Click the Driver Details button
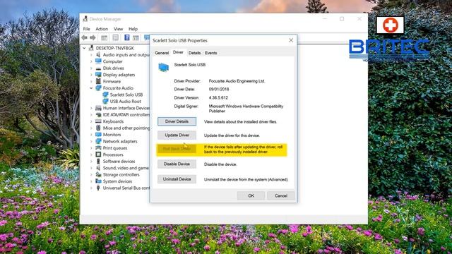Screen dimensions: 452x254 (177, 121)
